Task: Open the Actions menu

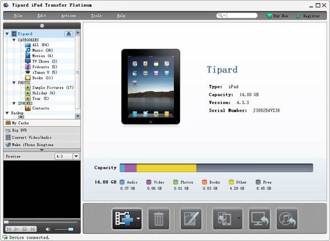Action: [69, 16]
